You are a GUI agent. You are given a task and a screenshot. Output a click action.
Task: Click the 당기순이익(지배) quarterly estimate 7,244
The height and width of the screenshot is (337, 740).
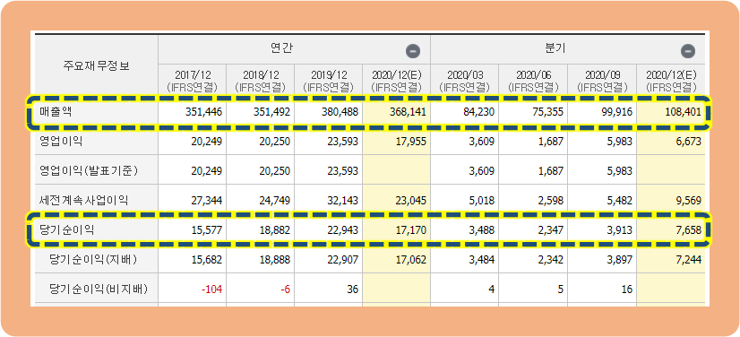(688, 260)
